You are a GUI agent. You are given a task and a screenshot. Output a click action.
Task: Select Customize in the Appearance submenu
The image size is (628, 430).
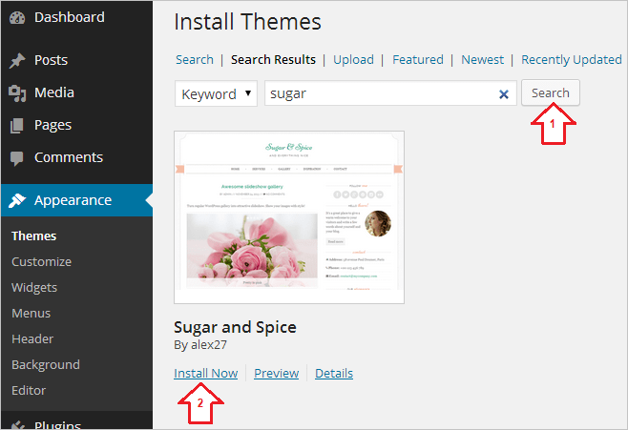click(41, 261)
